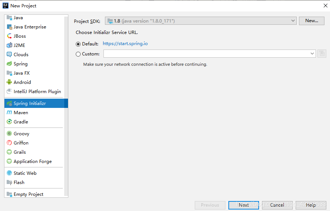Click the Gradle icon
This screenshot has height=211, width=330.
tap(9, 122)
